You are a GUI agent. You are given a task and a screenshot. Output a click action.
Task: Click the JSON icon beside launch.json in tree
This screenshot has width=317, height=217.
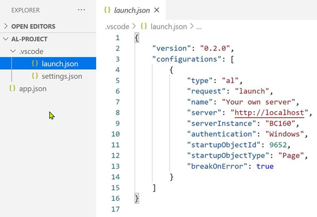[x=35, y=64]
